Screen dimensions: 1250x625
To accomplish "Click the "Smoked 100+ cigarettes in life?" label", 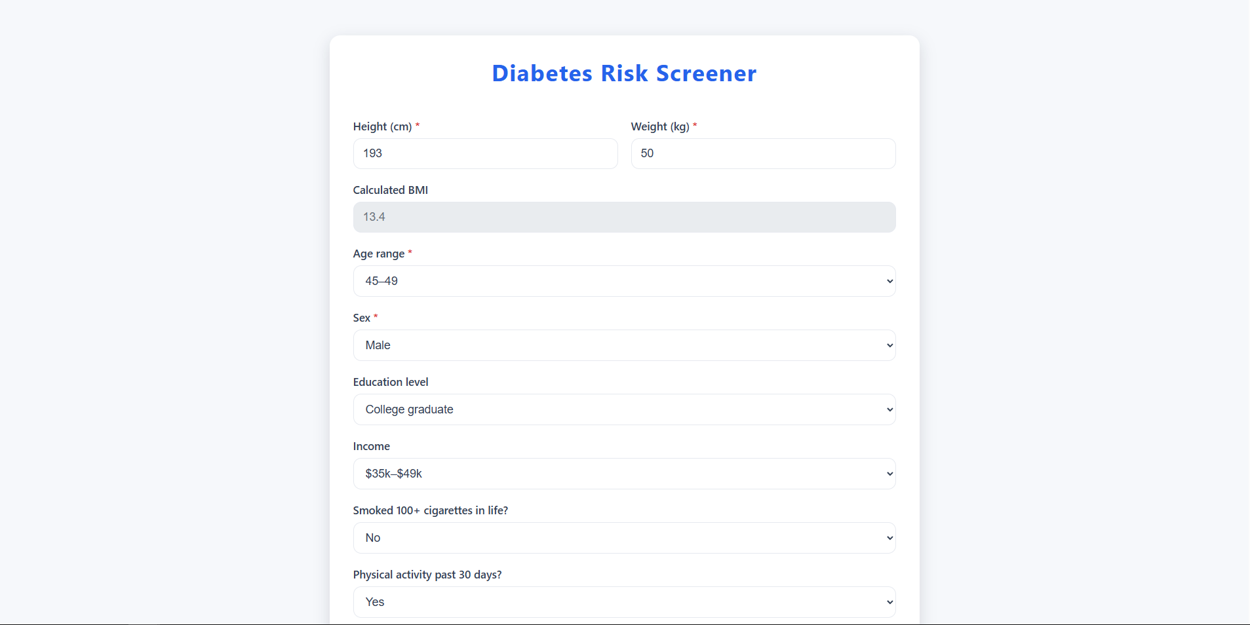I will pyautogui.click(x=430, y=510).
